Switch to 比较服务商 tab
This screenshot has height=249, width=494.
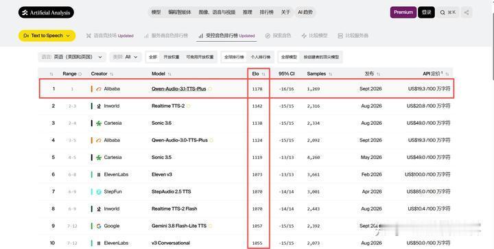tap(353, 36)
